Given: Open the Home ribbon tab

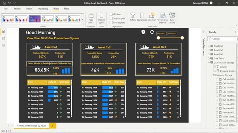Looking at the screenshot, I should [17, 9].
